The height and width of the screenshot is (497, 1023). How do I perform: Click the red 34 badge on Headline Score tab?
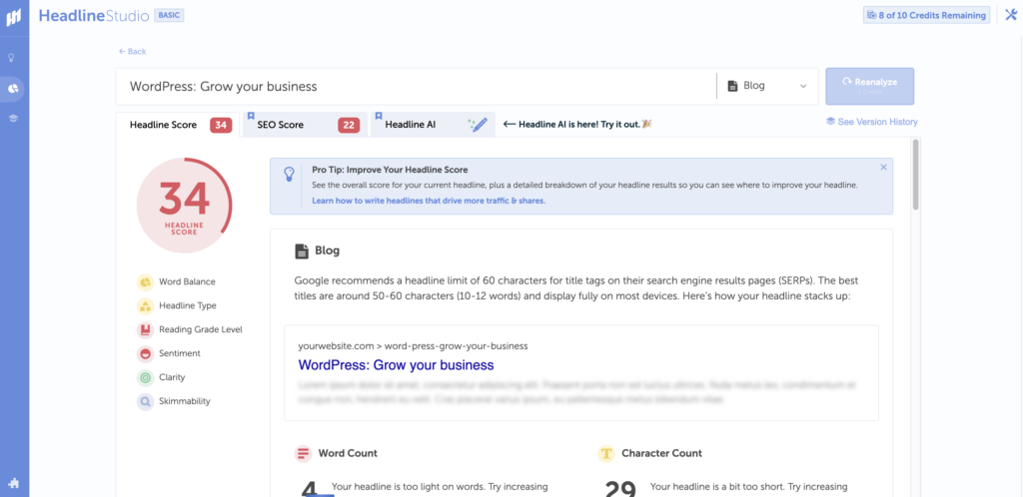click(221, 125)
